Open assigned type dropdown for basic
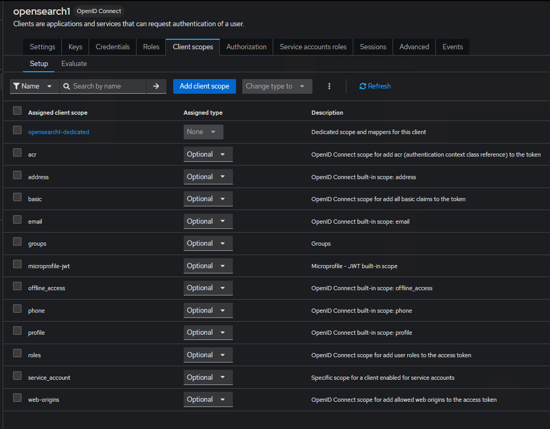The height and width of the screenshot is (429, 550). coord(208,199)
